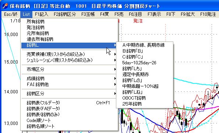Viewport: 219px width, 133px height.
Task: Open F7表示 display menu
Action: coord(154,14)
